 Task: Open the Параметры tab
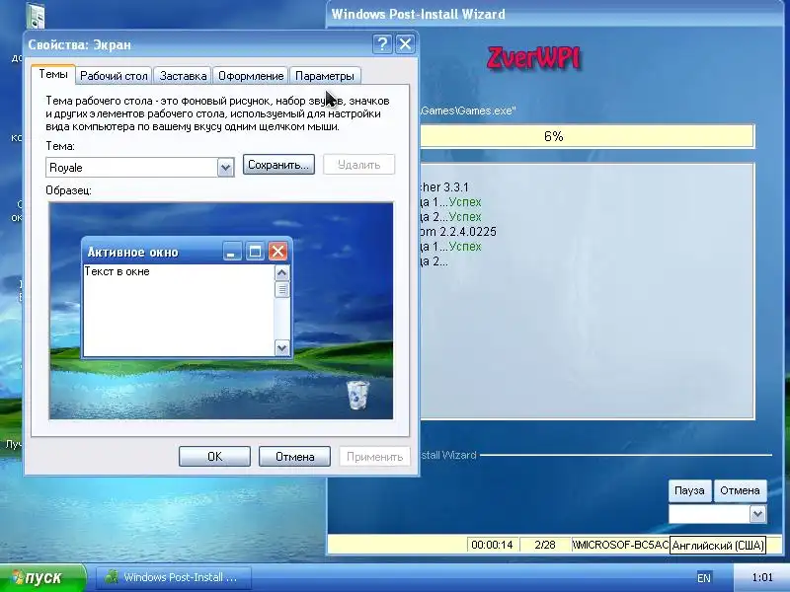pyautogui.click(x=325, y=76)
